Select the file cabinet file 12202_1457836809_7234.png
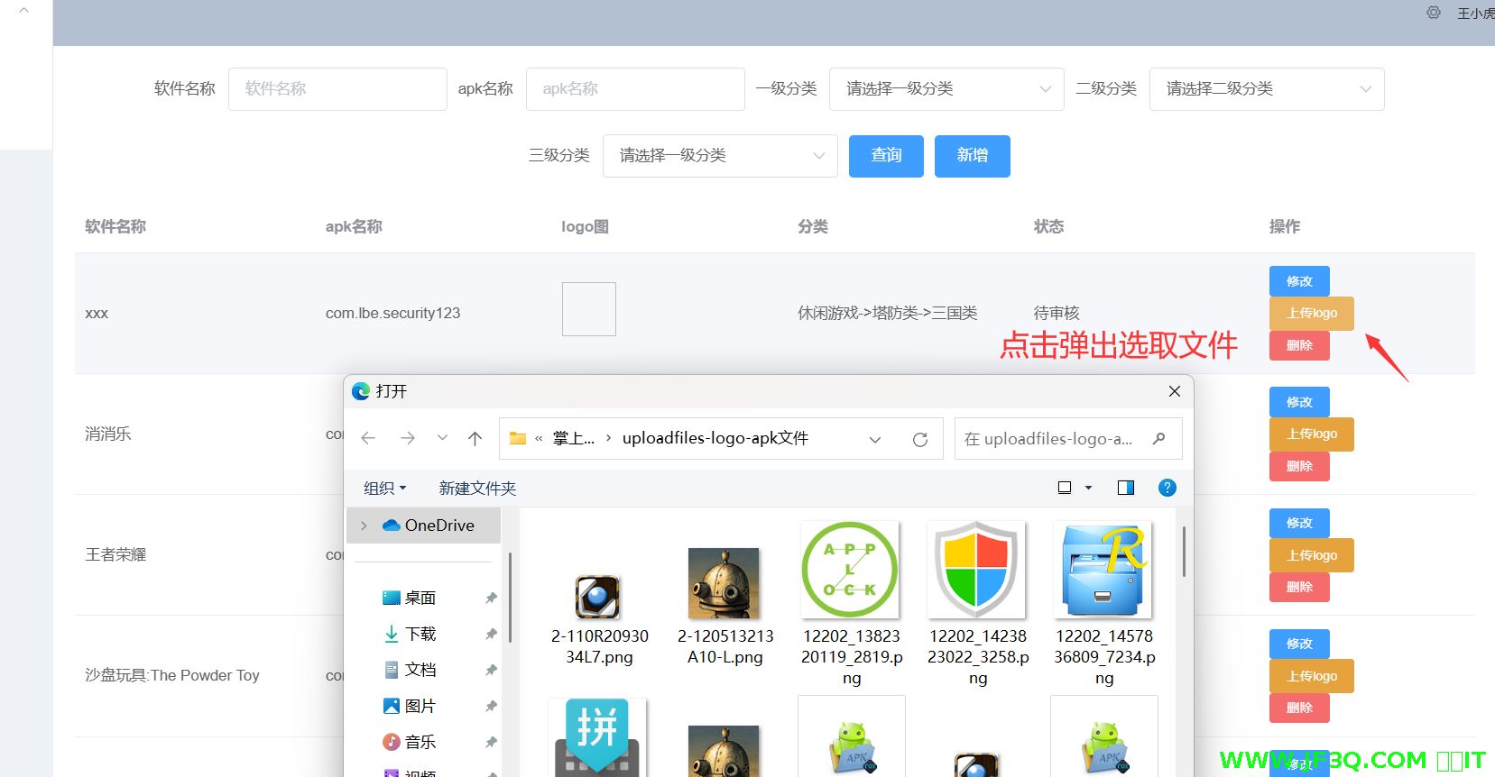Screen dimensions: 1495x777 (x=1104, y=604)
